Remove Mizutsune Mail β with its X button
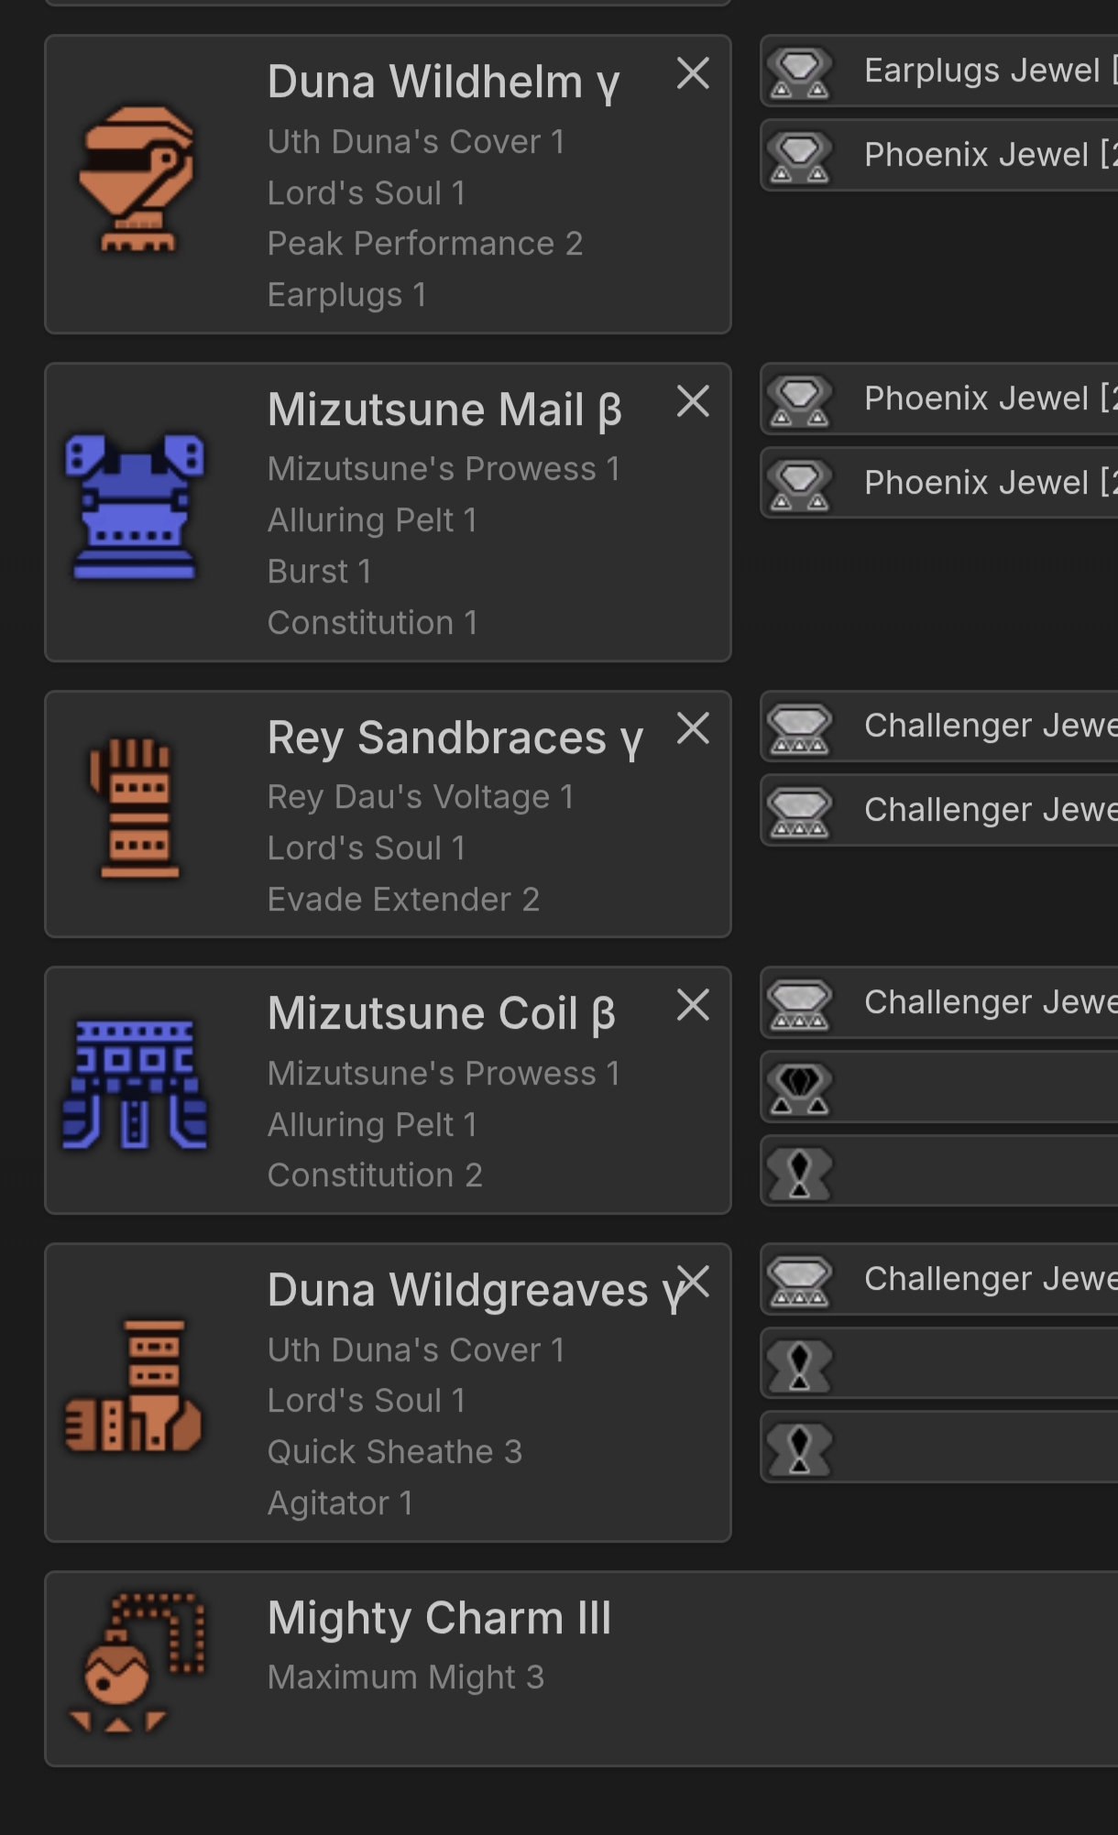This screenshot has height=1835, width=1118. click(693, 401)
